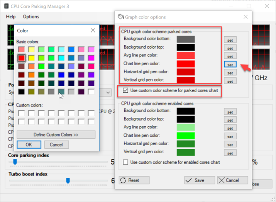Close the Graph color options dialog
Image resolution: width=276 pixels, height=202 pixels.
point(246,17)
